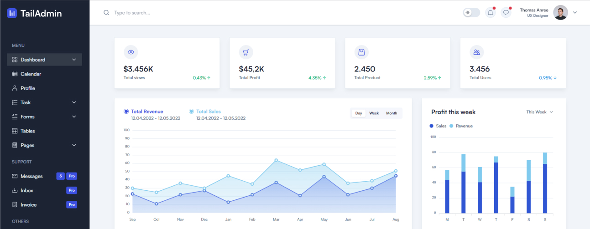Click the TailAdmin logo icon
Screen dimensions: 590x229
click(12, 13)
